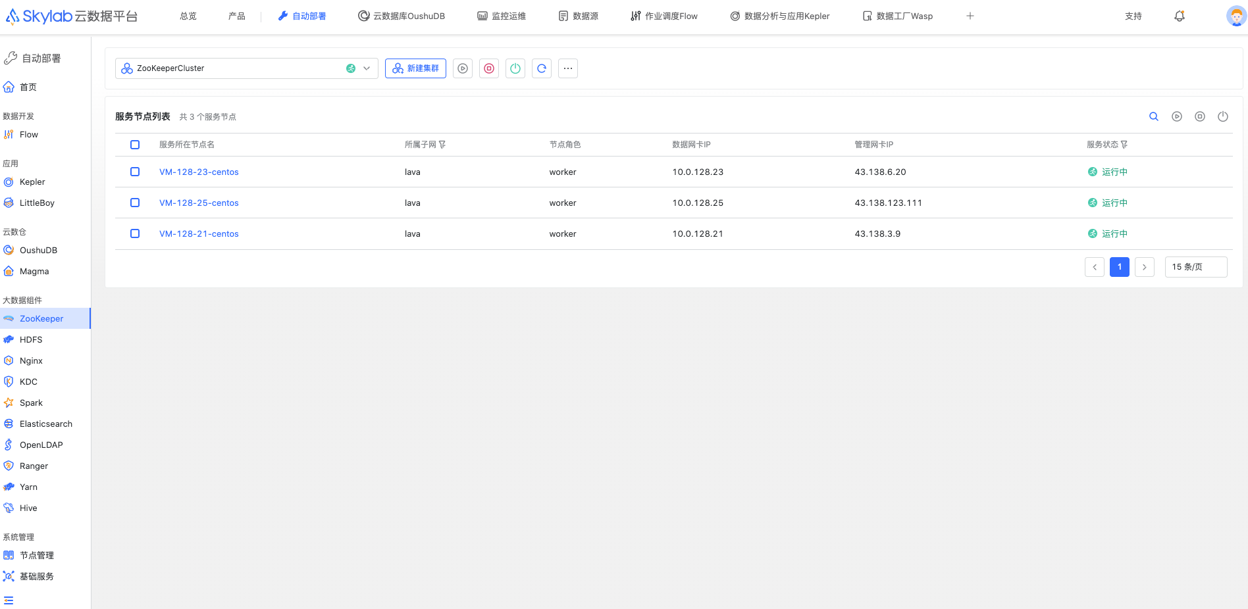Check the VM-128-21-centos row checkbox
Viewport: 1248px width, 609px height.
[135, 233]
